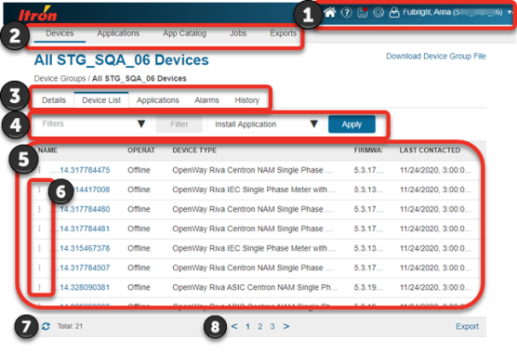Go to page 1

click(247, 326)
